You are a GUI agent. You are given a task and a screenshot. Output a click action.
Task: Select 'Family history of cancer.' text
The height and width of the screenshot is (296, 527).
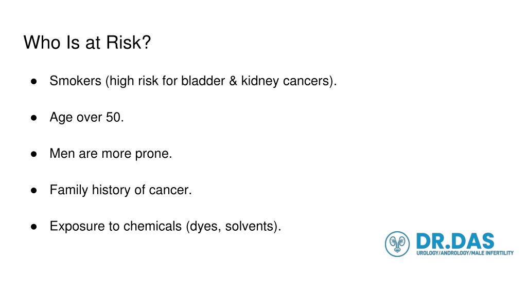pyautogui.click(x=120, y=190)
